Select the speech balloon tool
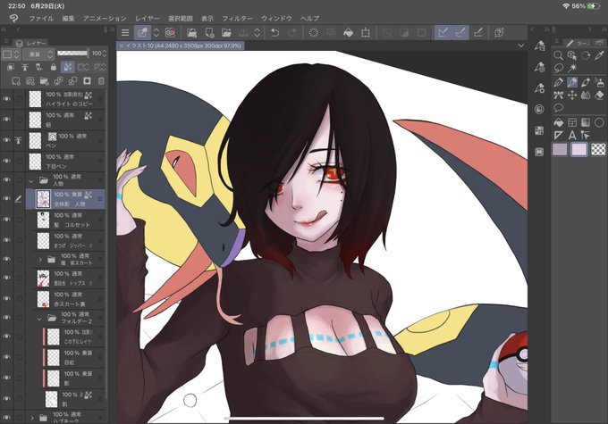 558,108
